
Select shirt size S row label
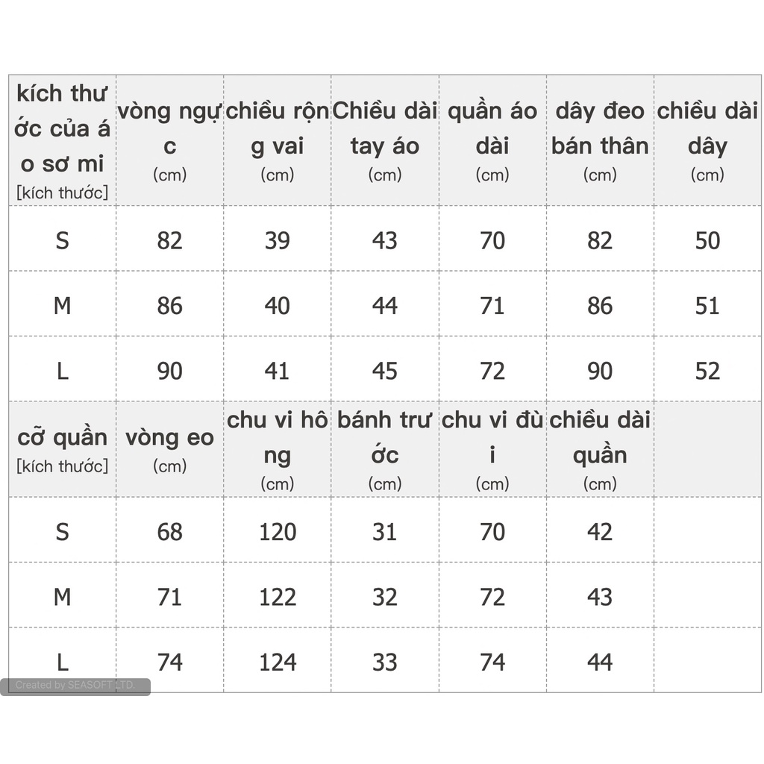(x=63, y=240)
